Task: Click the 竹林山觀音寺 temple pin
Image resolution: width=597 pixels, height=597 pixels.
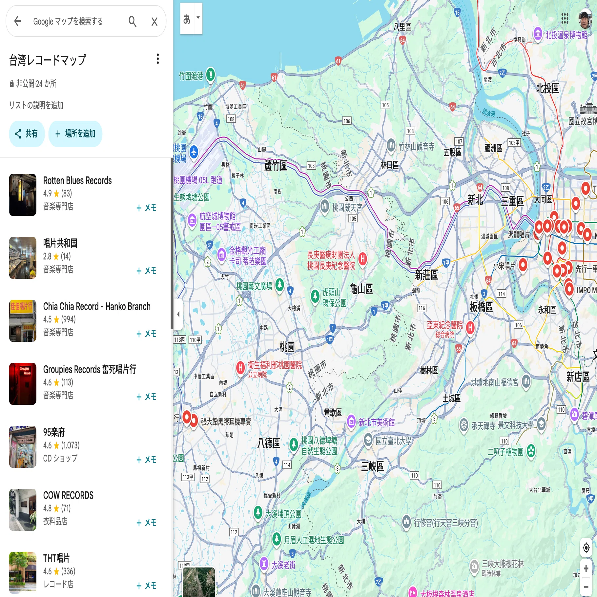Action: [x=391, y=145]
